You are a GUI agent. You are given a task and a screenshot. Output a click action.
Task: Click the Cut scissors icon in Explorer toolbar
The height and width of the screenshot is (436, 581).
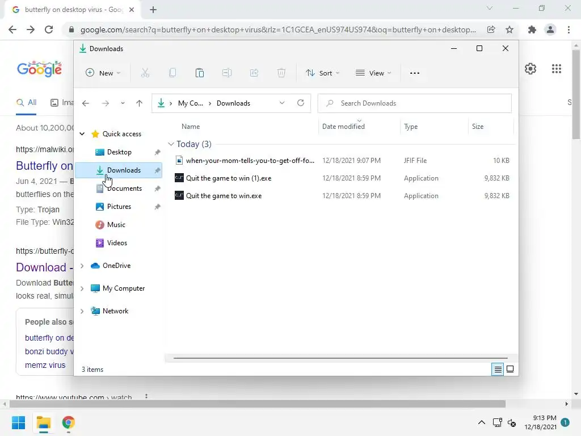(145, 73)
